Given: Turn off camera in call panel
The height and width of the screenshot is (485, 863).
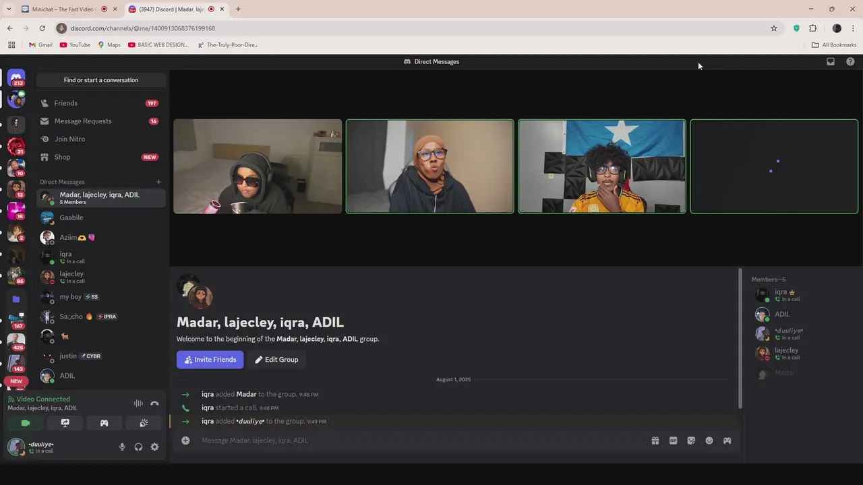Looking at the screenshot, I should (26, 423).
